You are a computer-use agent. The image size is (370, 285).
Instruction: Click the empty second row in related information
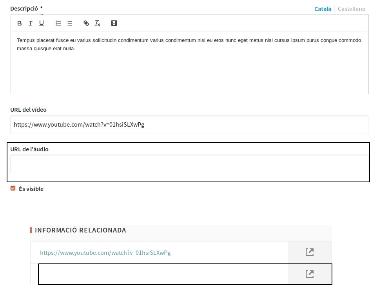click(163, 274)
